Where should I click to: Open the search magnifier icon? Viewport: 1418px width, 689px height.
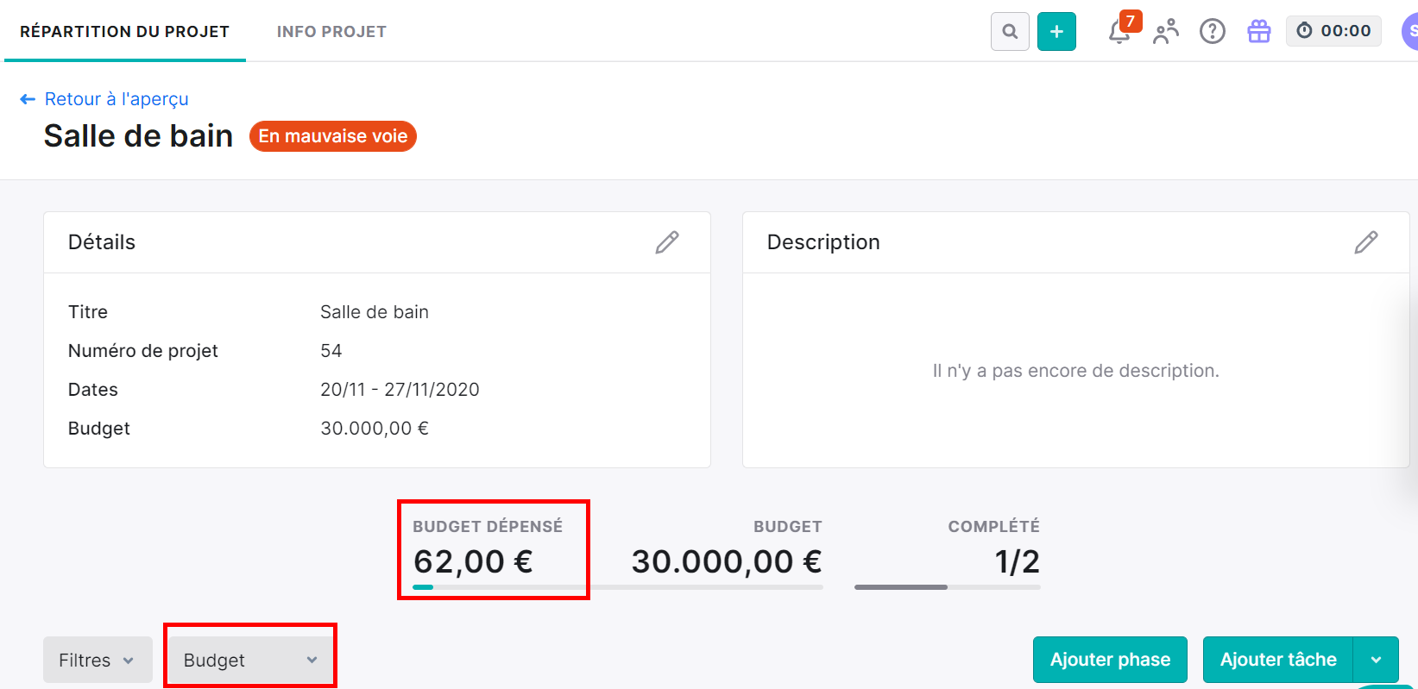(1010, 32)
